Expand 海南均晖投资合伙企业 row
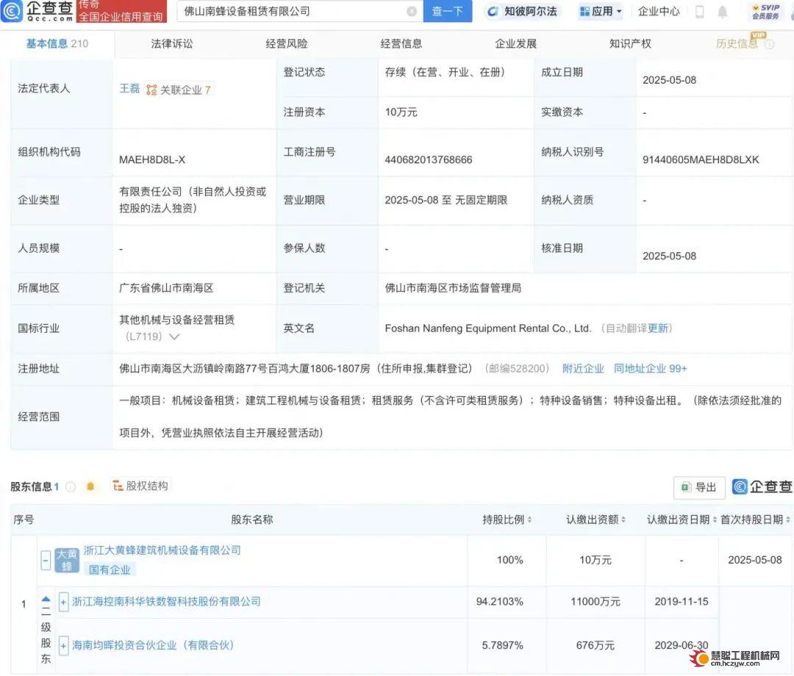Screen dimensions: 794x676 (63, 646)
